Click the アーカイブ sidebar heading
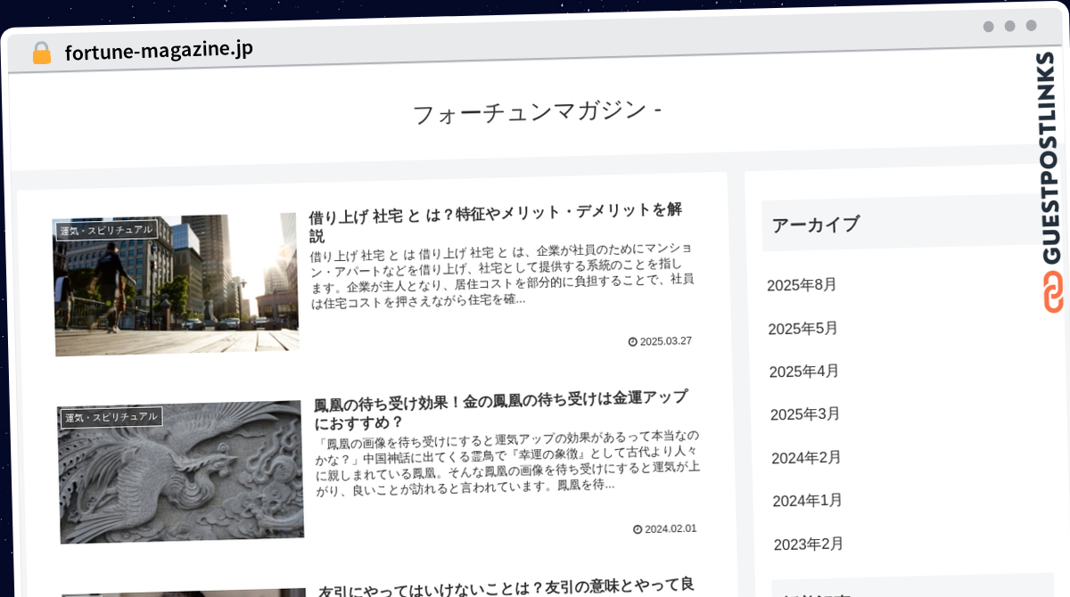The image size is (1070, 597). pos(816,224)
